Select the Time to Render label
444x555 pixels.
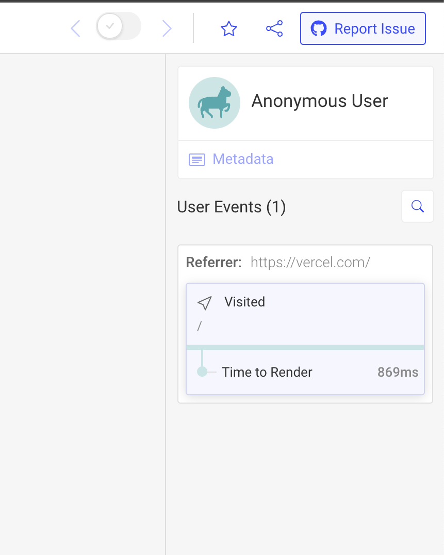pos(267,373)
